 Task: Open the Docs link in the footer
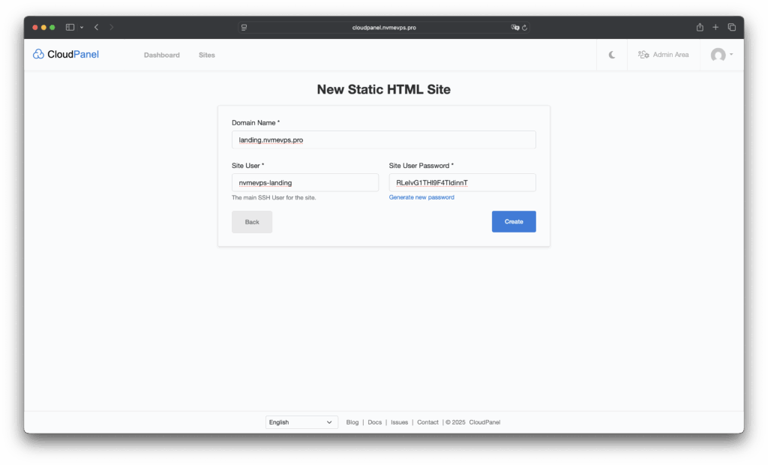374,422
